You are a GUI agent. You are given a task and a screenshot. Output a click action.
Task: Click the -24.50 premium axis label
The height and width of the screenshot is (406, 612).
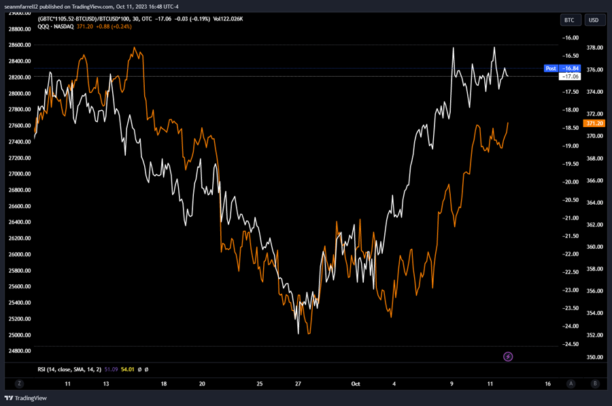571,344
